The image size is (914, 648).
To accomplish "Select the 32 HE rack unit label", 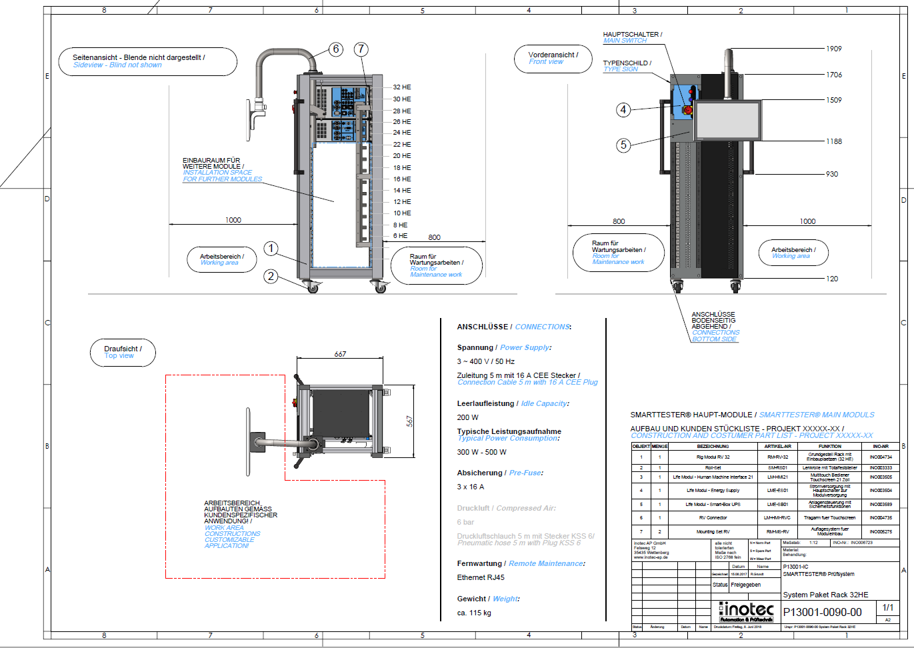I will pyautogui.click(x=402, y=87).
